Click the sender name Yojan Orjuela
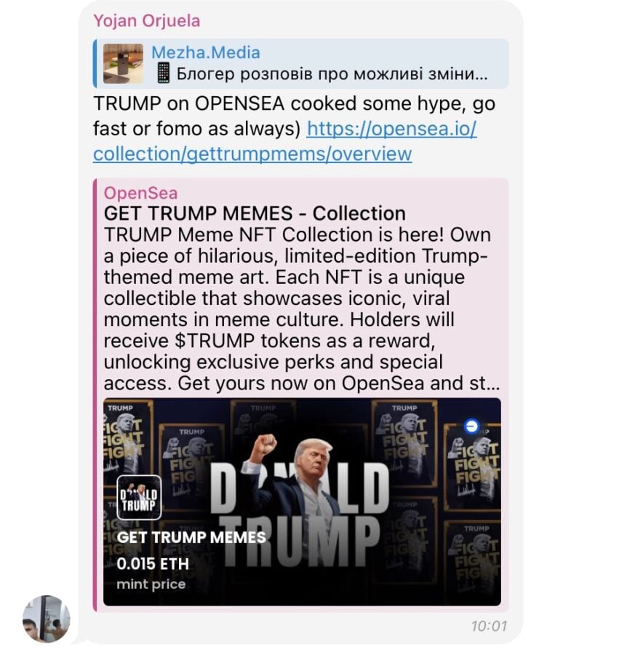Image resolution: width=627 pixels, height=655 pixels. (146, 20)
